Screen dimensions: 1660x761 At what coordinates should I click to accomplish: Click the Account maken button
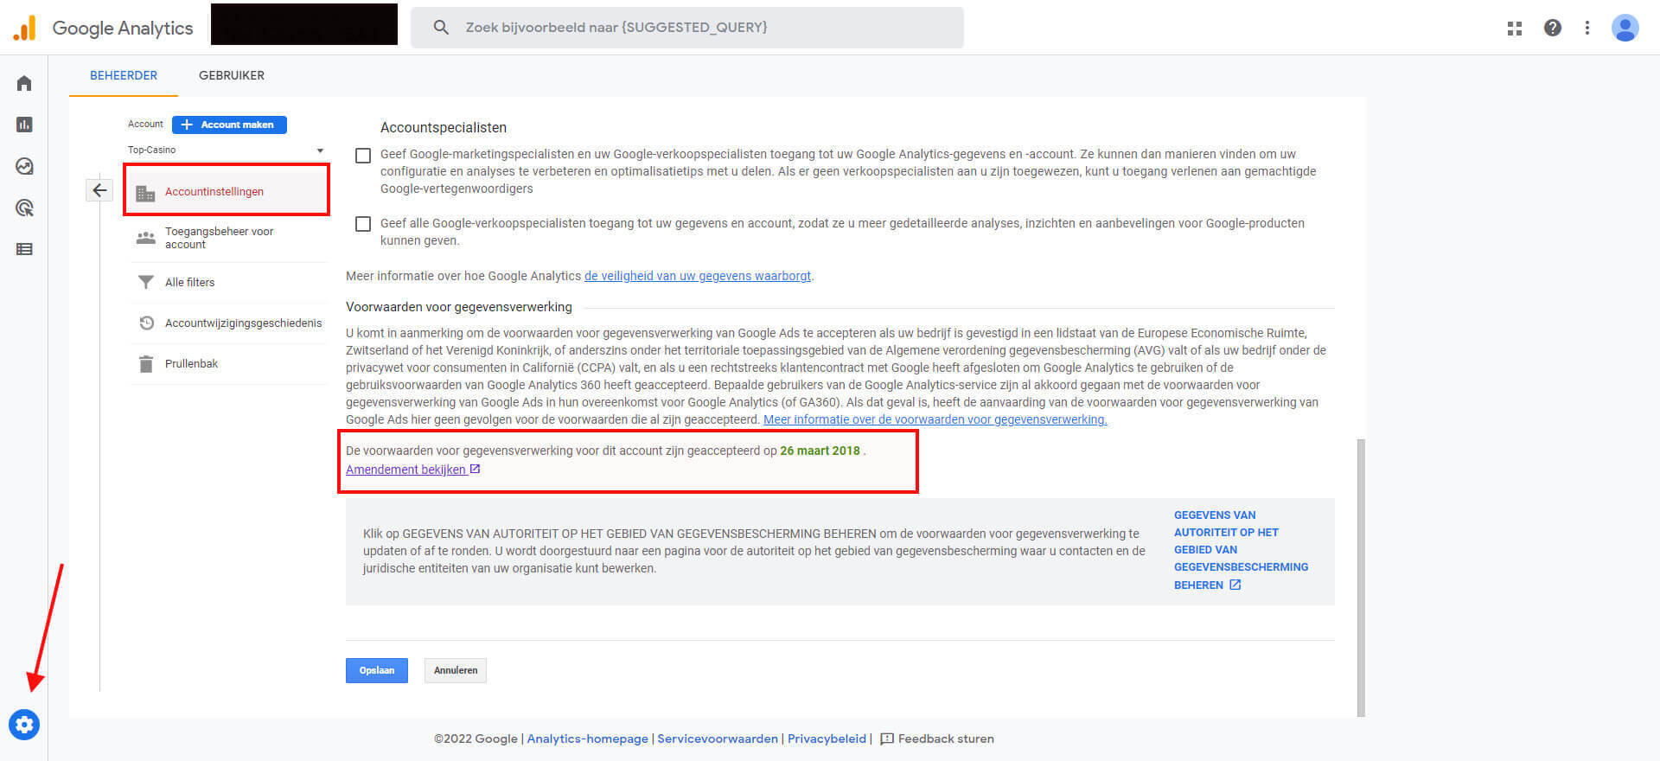click(229, 125)
